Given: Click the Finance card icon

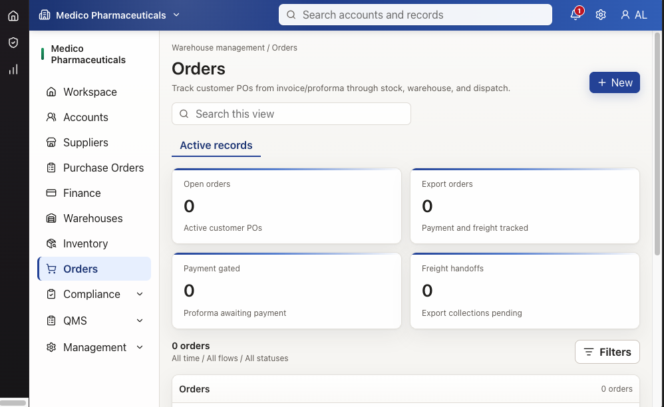Looking at the screenshot, I should tap(51, 193).
